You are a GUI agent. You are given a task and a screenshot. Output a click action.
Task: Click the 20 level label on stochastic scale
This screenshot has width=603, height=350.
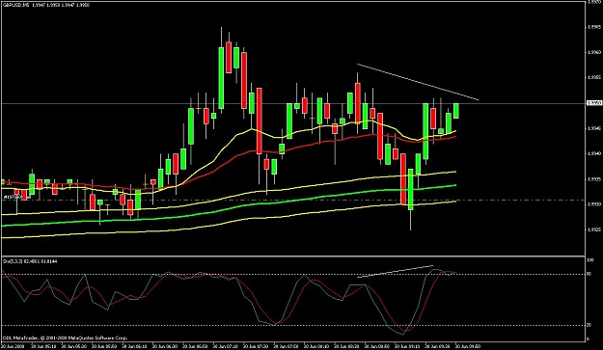coord(589,325)
